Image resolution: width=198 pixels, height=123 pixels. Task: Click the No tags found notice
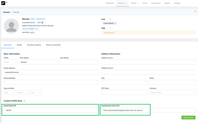(x=148, y=33)
